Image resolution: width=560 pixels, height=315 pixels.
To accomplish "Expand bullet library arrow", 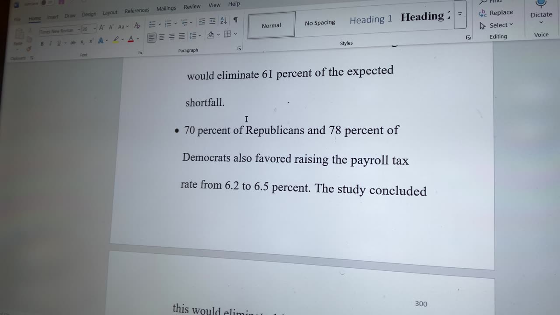I will click(160, 24).
